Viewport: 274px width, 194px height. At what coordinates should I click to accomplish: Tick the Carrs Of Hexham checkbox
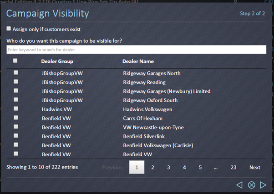16,118
